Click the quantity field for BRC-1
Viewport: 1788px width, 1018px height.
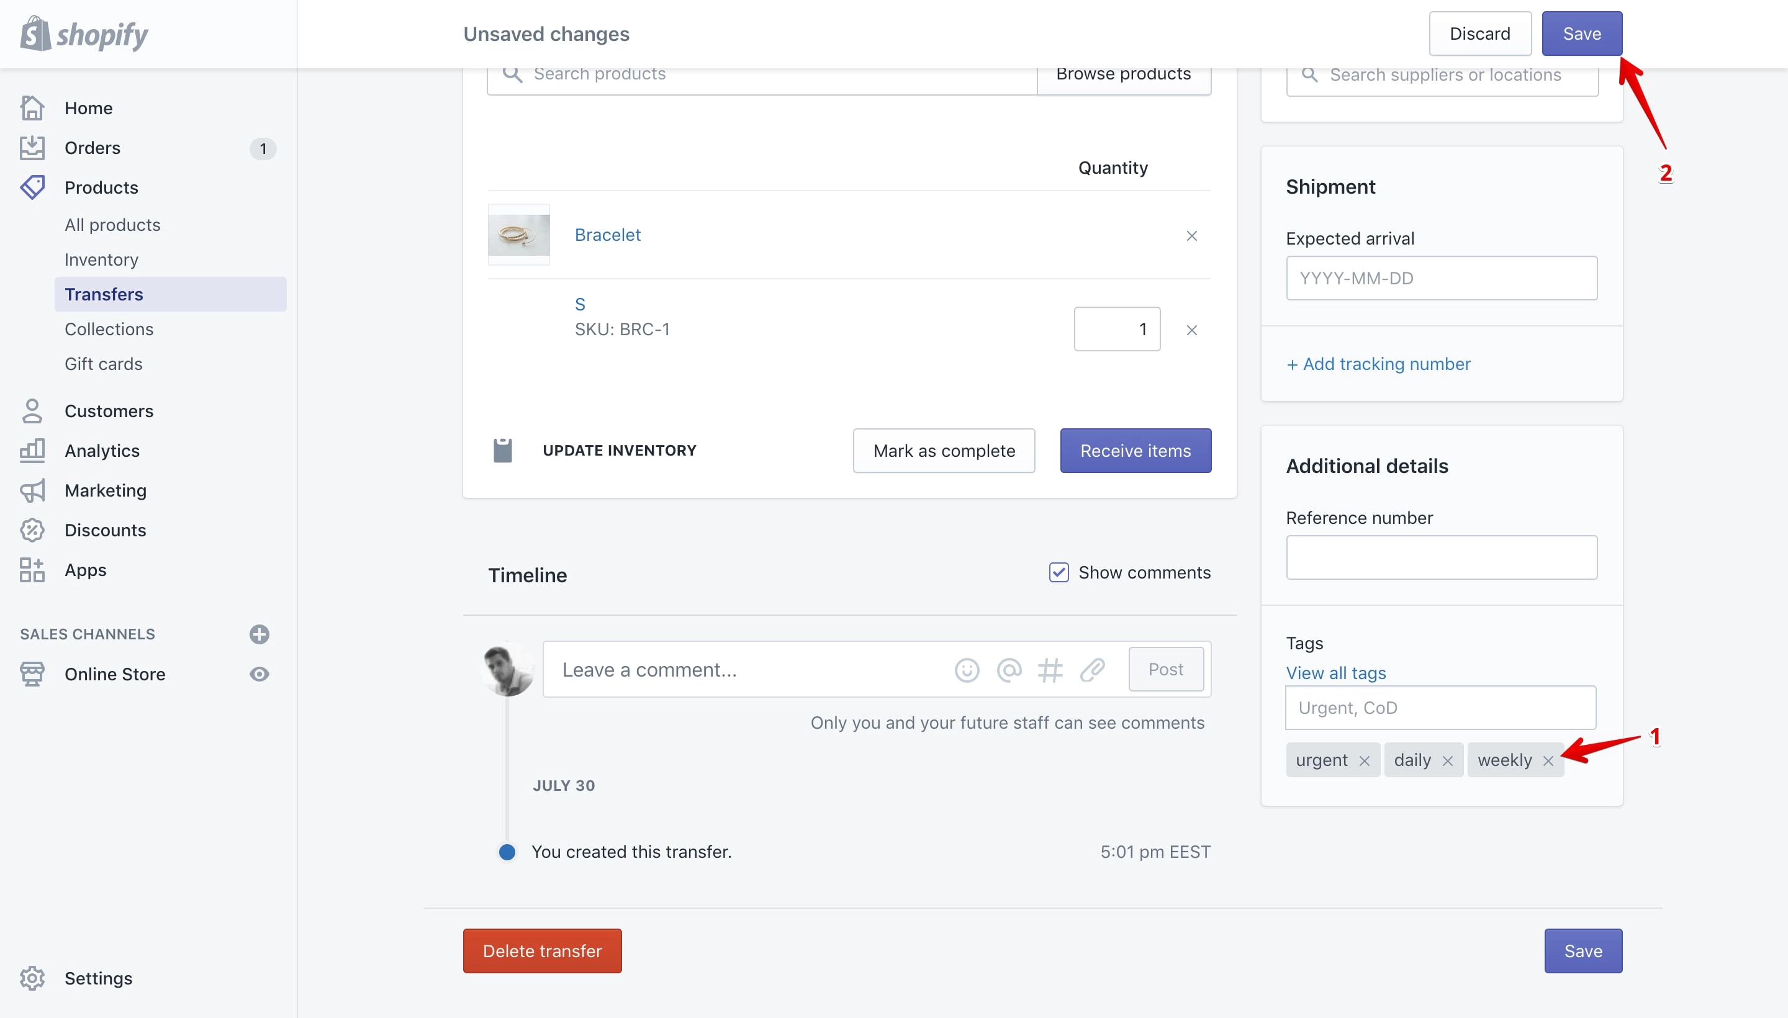[1117, 330]
